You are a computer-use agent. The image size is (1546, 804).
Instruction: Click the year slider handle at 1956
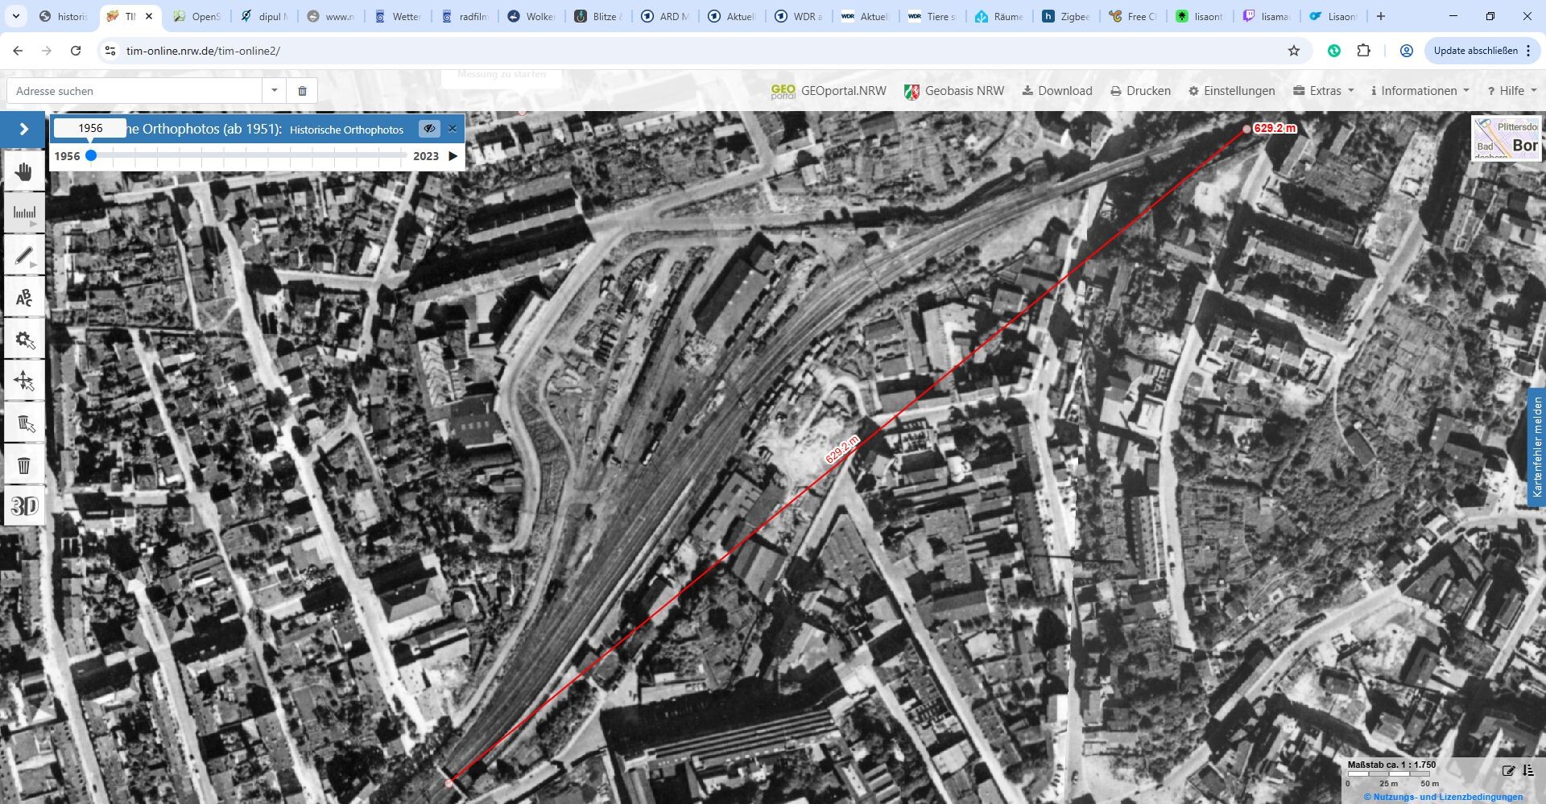(x=91, y=156)
